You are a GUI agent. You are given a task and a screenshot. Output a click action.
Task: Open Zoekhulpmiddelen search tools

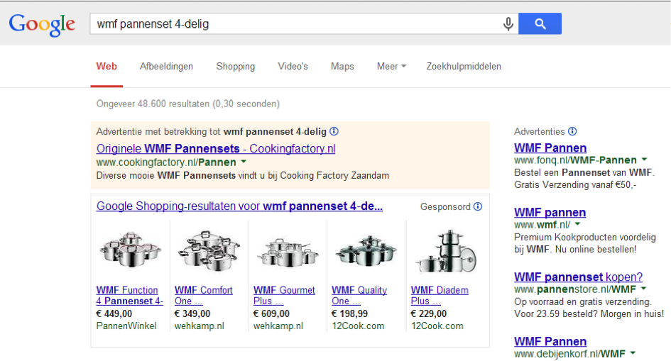[464, 66]
